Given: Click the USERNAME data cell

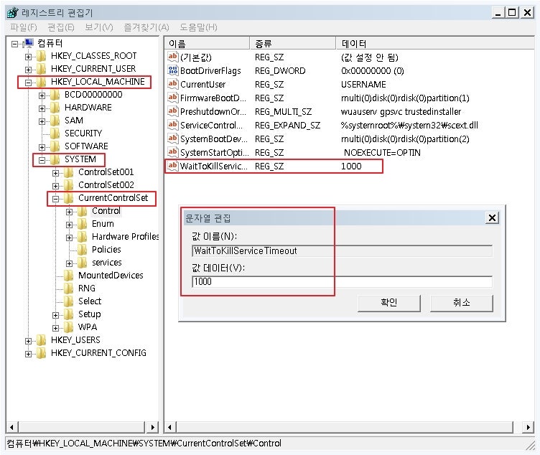Looking at the screenshot, I should click(363, 84).
